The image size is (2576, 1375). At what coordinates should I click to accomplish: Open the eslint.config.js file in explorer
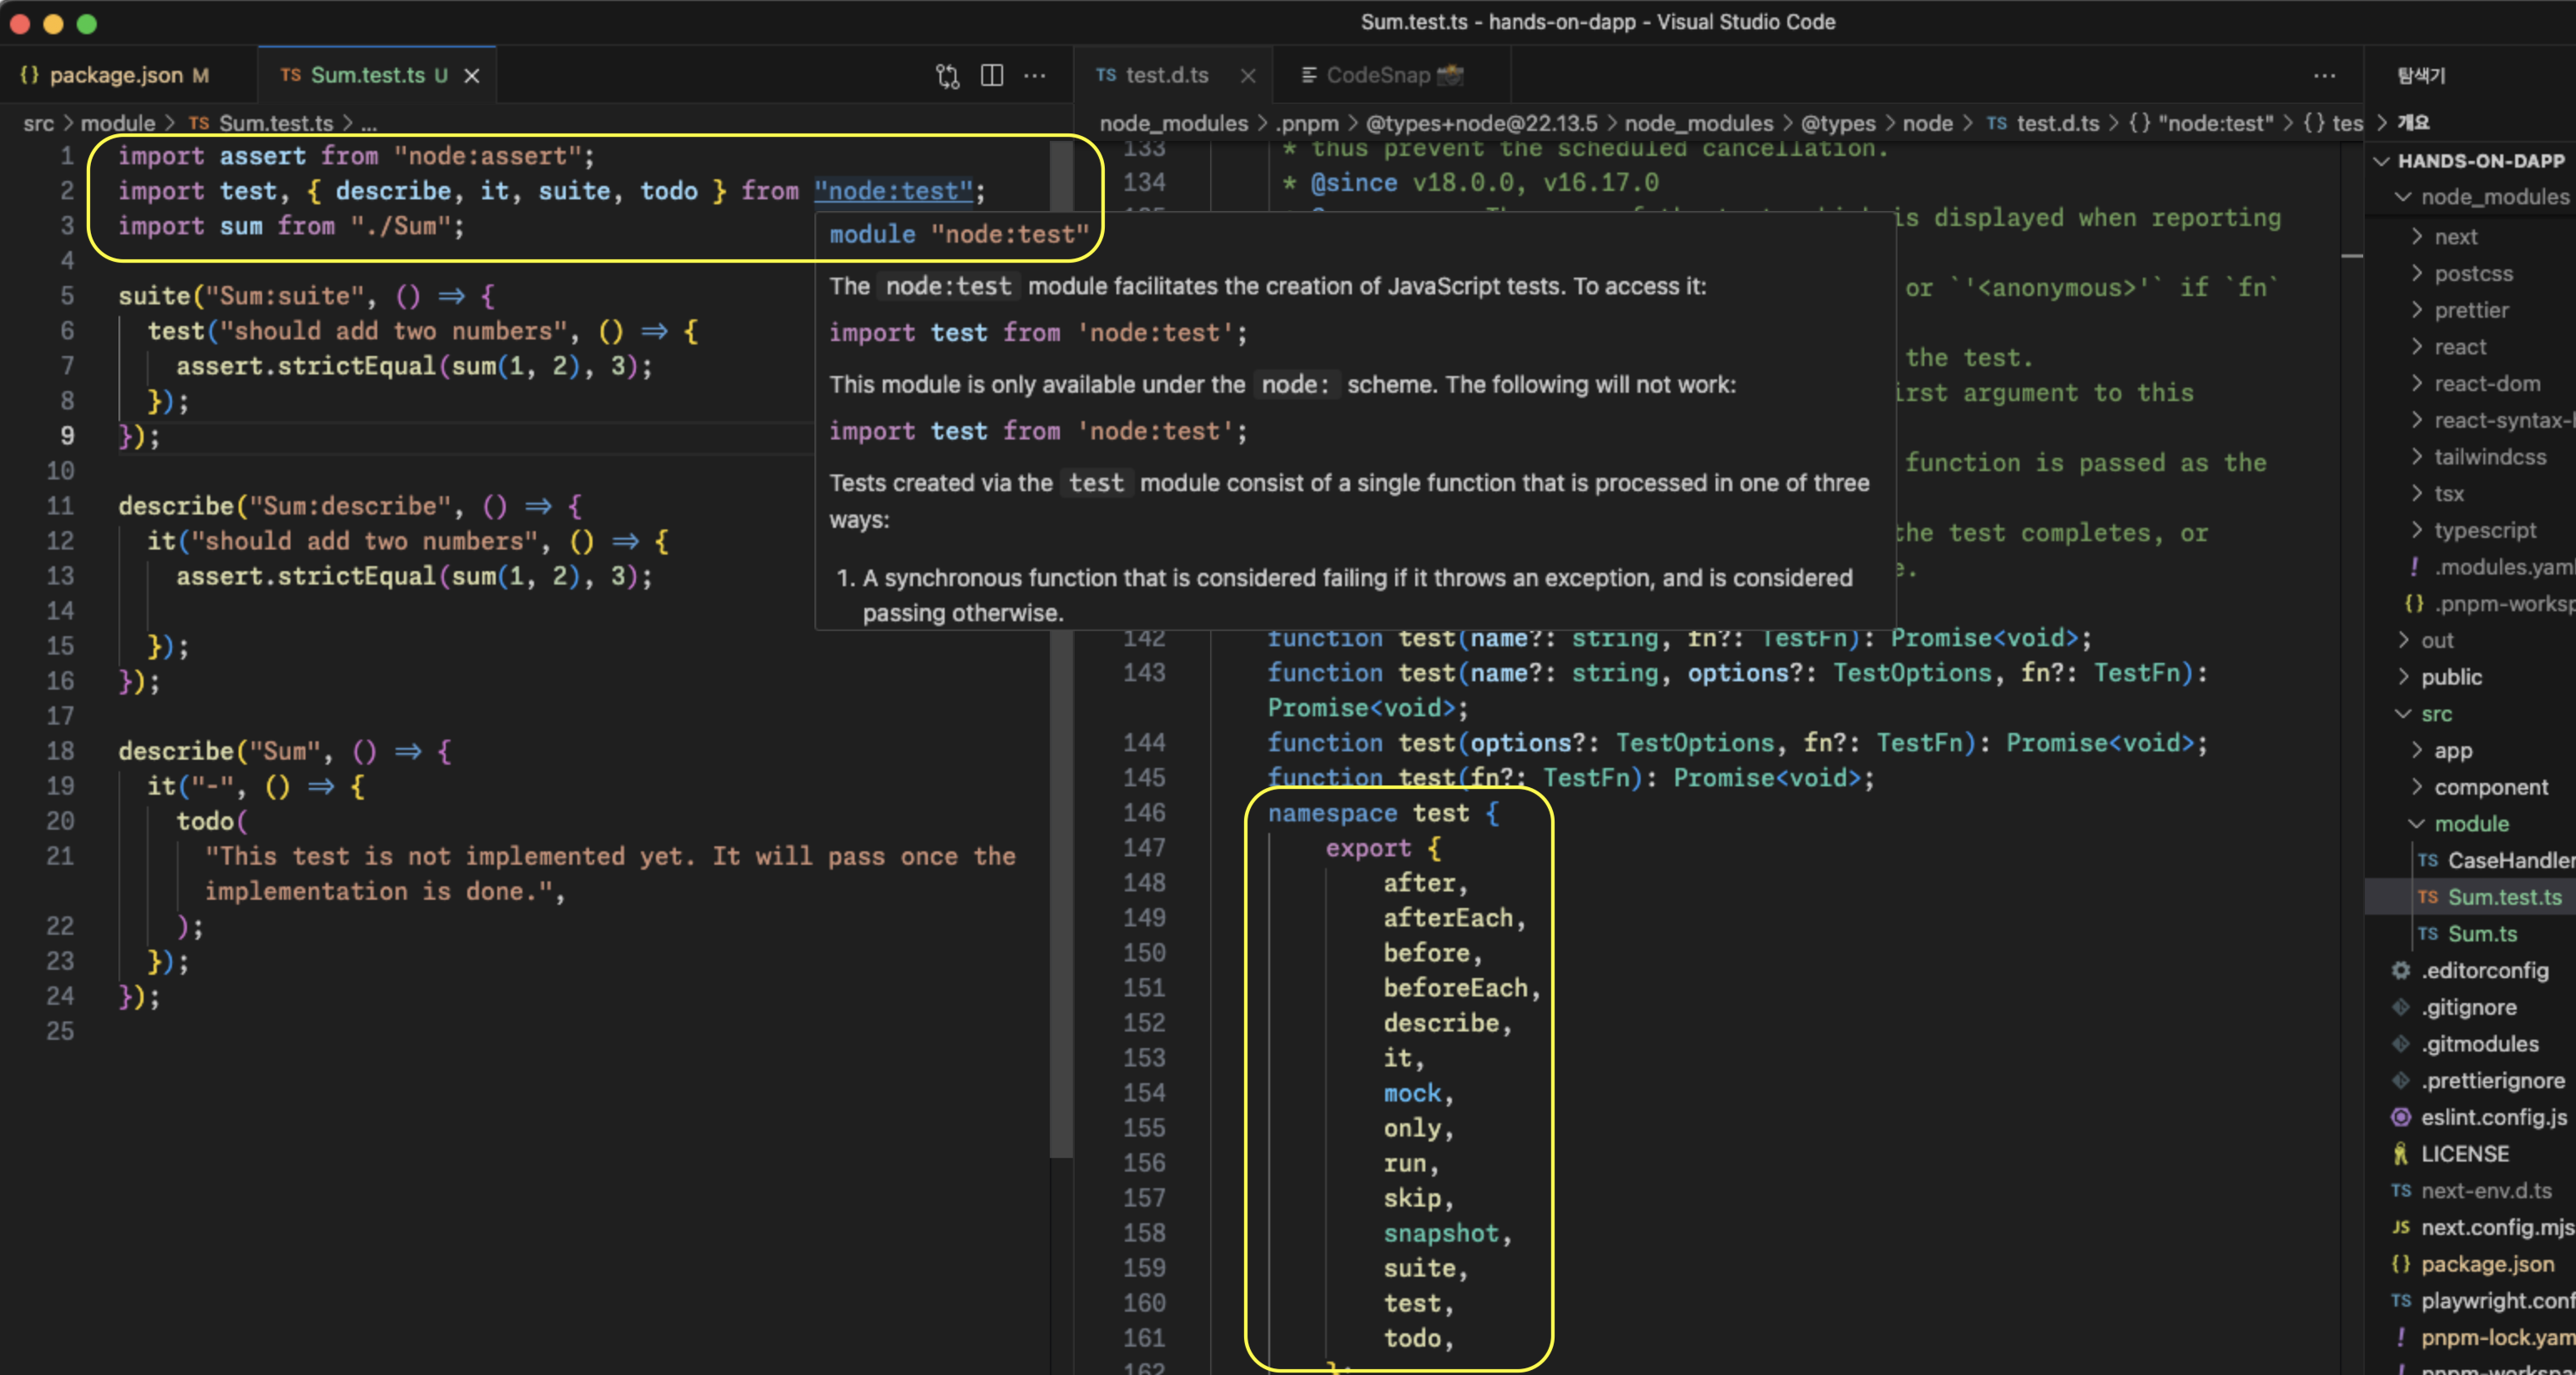click(x=2493, y=1117)
